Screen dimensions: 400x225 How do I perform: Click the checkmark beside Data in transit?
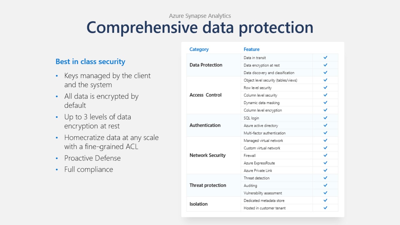pos(325,57)
